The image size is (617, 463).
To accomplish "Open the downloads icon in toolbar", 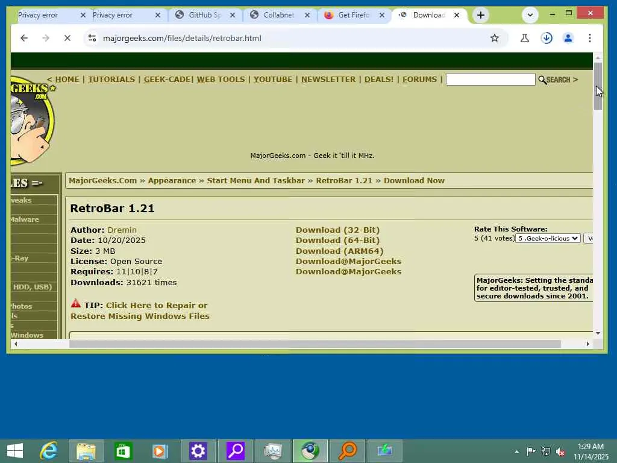I will (547, 38).
